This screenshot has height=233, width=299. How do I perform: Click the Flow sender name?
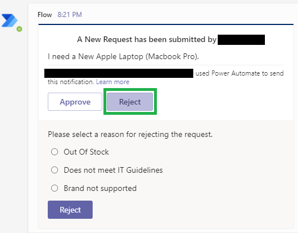(x=44, y=15)
